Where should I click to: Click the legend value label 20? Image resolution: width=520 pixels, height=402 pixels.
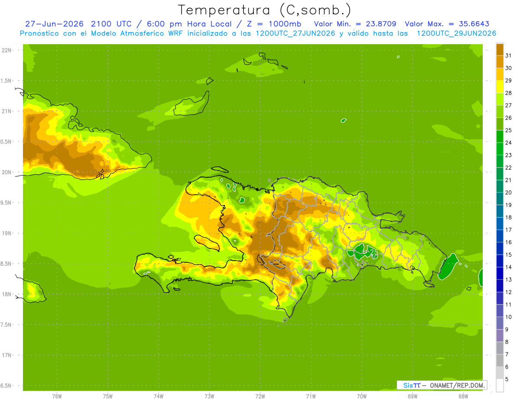[x=508, y=193]
